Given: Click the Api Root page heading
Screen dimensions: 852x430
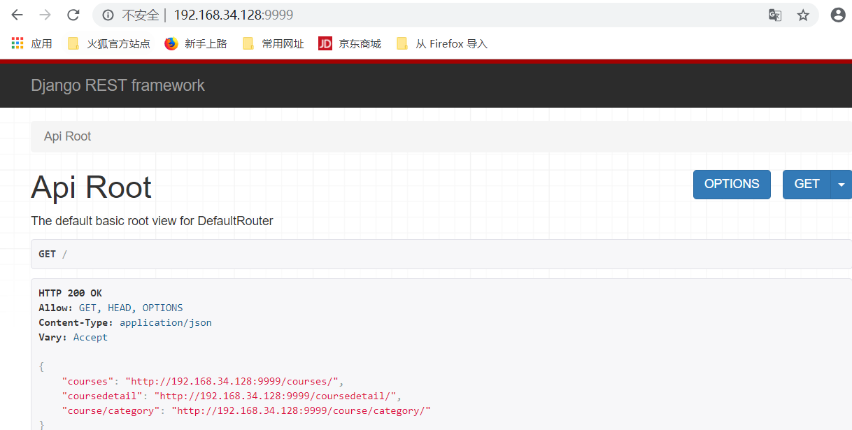Looking at the screenshot, I should click(x=91, y=187).
